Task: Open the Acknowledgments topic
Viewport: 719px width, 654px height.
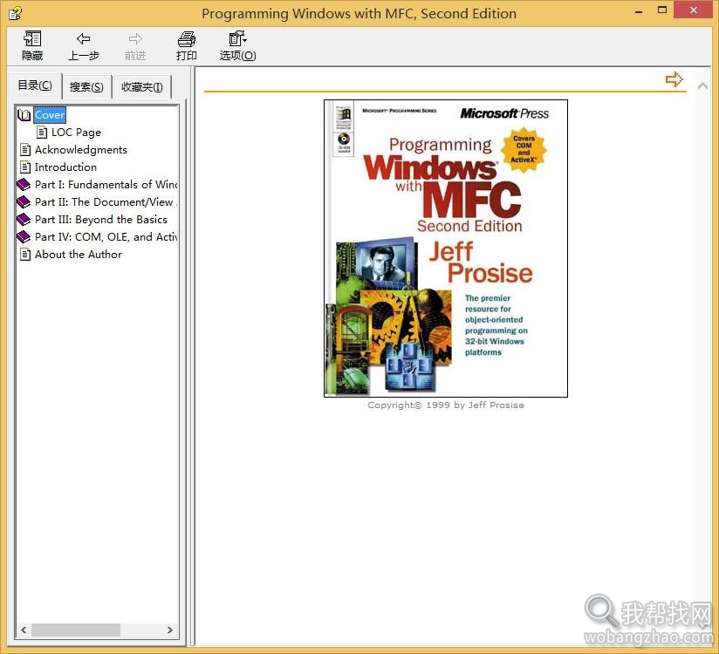Action: pyautogui.click(x=80, y=150)
